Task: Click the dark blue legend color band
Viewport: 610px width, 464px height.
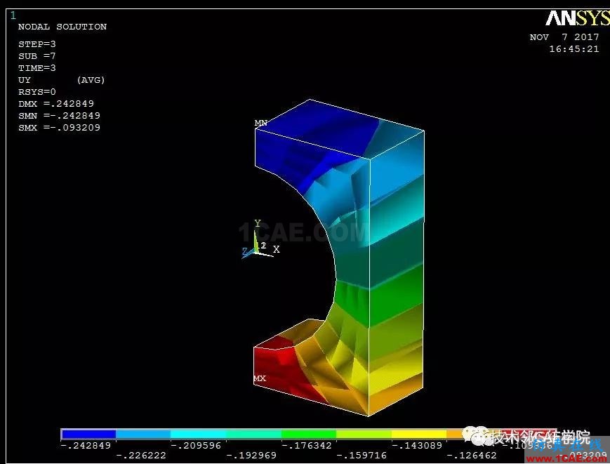Action: [x=88, y=434]
